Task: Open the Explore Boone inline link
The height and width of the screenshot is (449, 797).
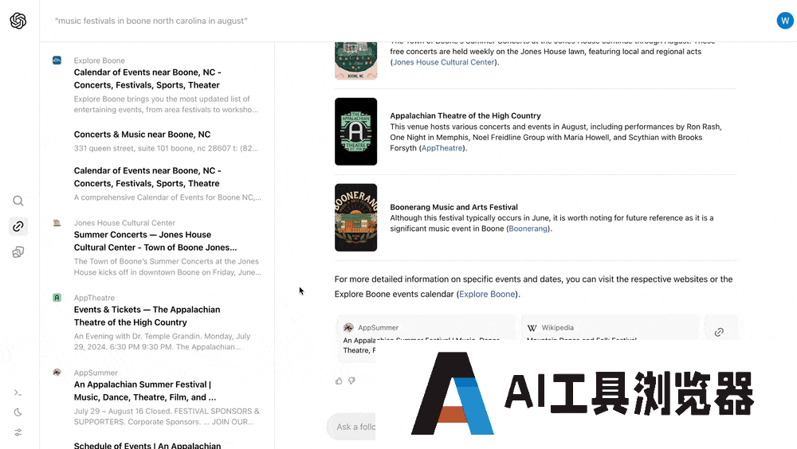Action: click(x=487, y=294)
